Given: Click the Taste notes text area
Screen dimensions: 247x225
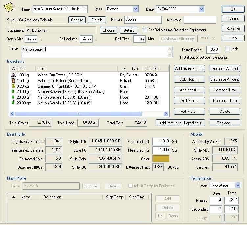Looking at the screenshot, I should pos(94,52).
